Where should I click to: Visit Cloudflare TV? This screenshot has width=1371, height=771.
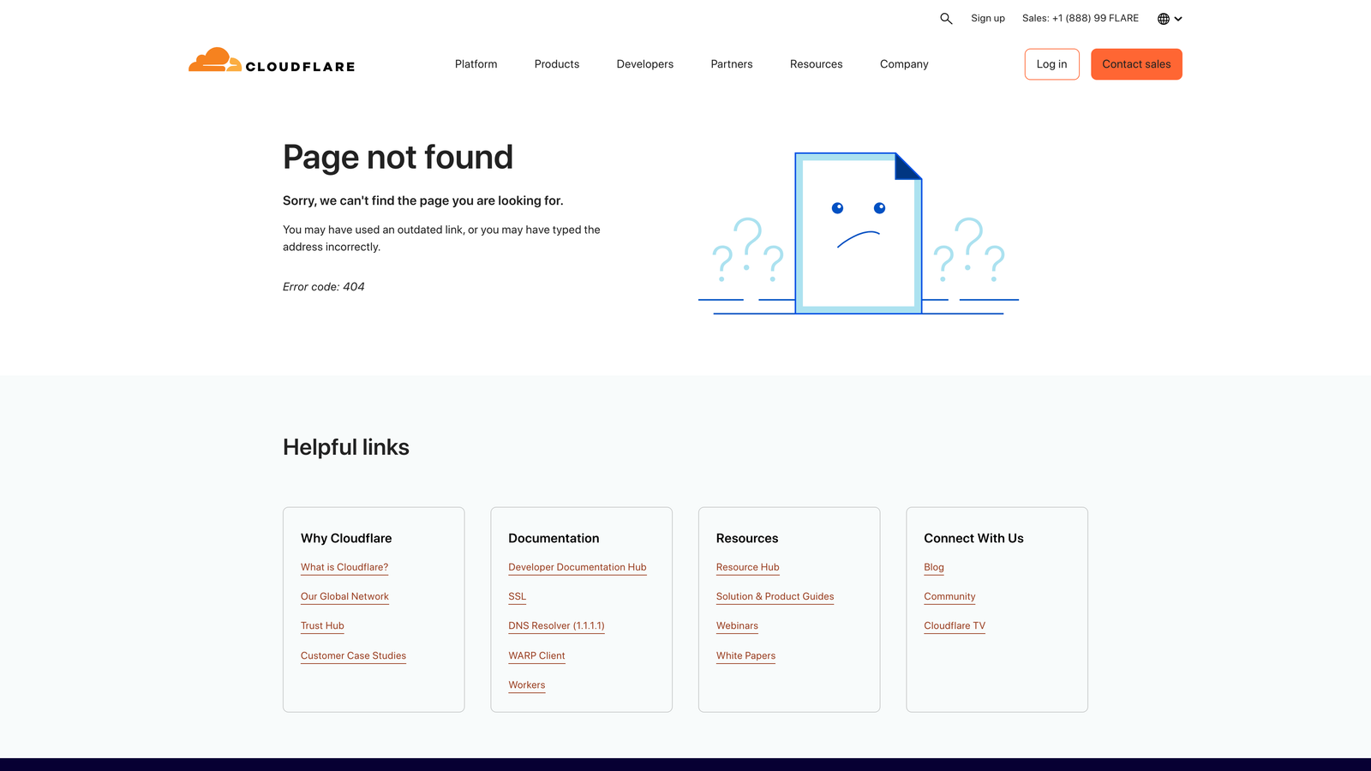point(954,625)
